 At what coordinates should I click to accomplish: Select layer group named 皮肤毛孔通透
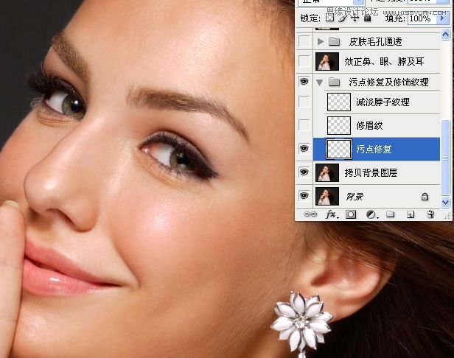[x=375, y=42]
